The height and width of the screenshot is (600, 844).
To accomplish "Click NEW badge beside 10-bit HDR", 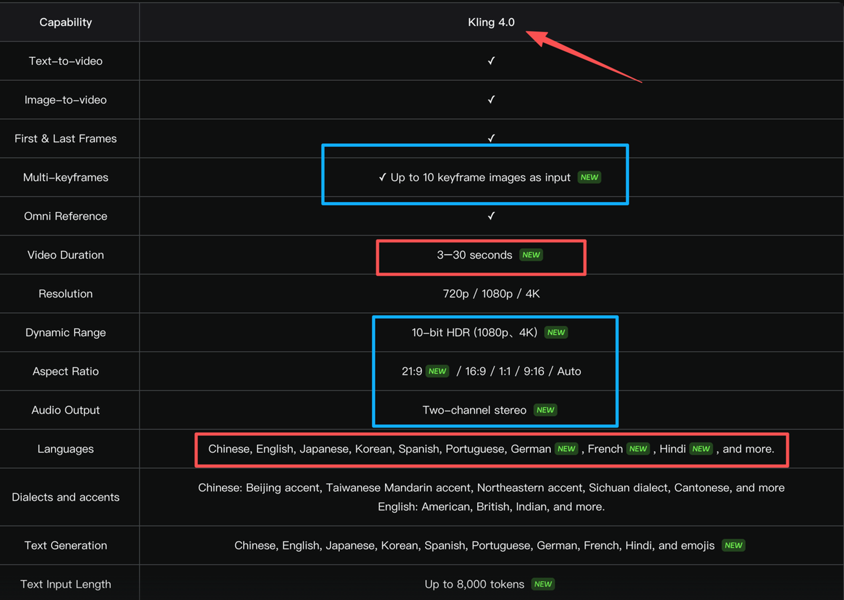I will 556,333.
